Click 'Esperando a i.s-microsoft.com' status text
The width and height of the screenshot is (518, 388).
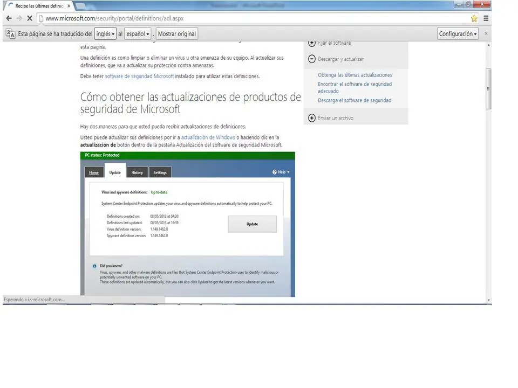coord(34,300)
